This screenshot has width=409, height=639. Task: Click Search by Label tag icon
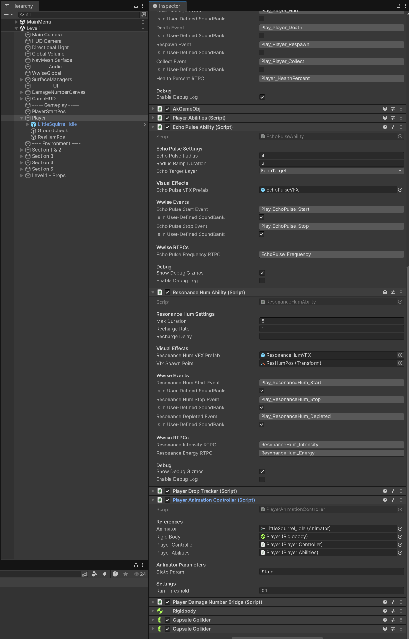coord(105,574)
